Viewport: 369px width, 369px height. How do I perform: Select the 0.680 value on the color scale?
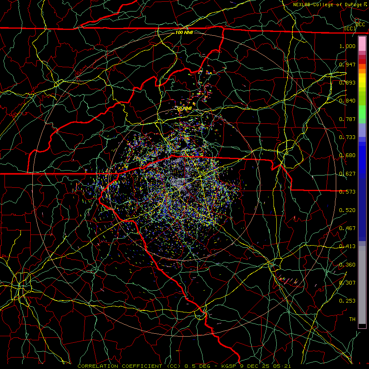pos(347,155)
